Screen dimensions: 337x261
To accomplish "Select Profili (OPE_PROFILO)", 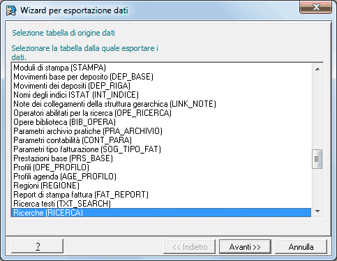I will click(161, 167).
